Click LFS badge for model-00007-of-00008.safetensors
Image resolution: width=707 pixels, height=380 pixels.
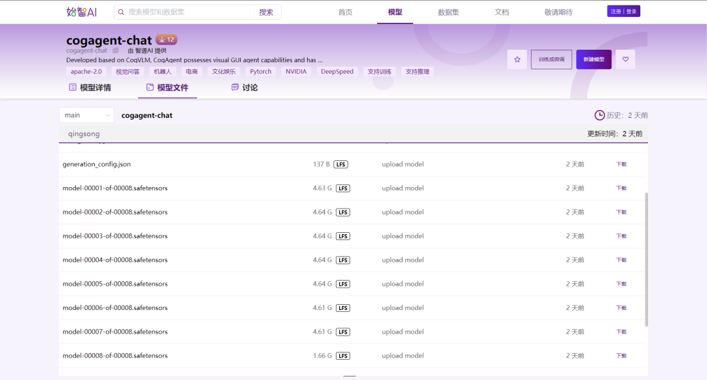point(342,332)
